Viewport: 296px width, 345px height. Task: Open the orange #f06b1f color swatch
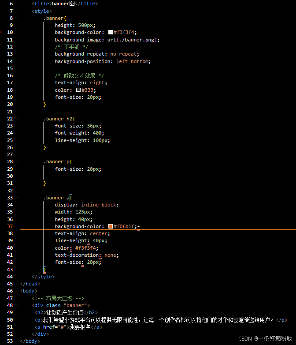point(111,226)
